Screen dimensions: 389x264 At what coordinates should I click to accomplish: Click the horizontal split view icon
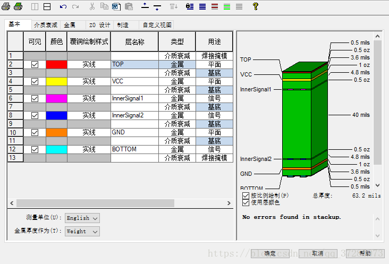[47, 7]
